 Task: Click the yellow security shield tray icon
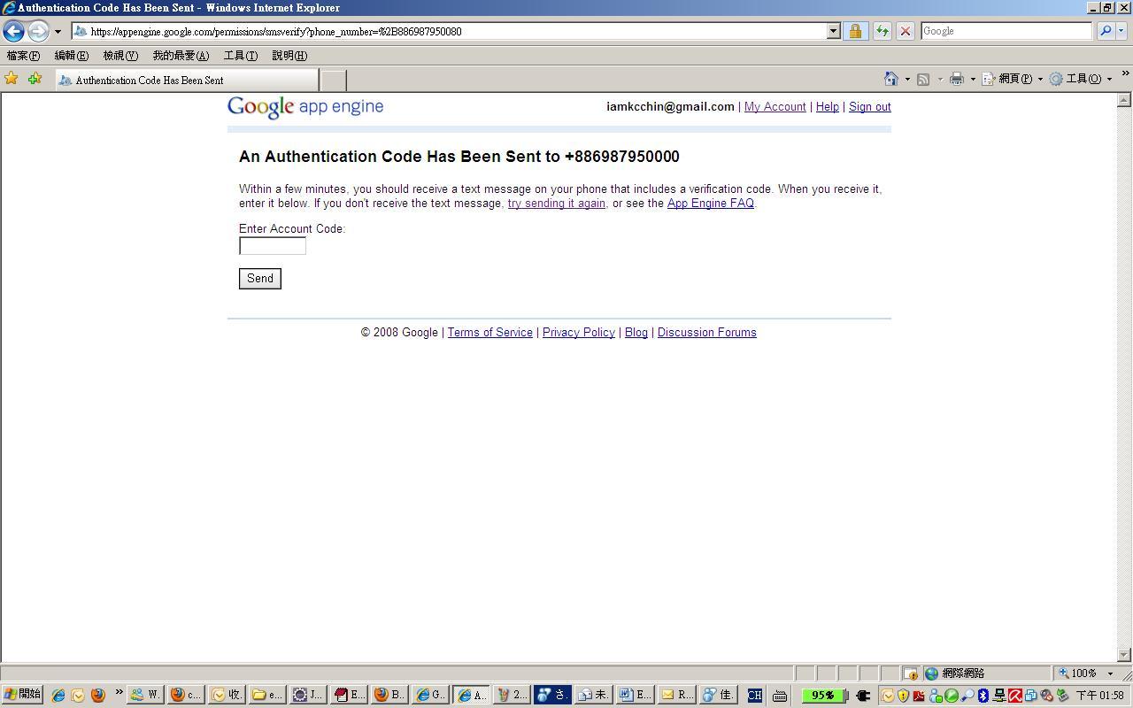coord(903,696)
